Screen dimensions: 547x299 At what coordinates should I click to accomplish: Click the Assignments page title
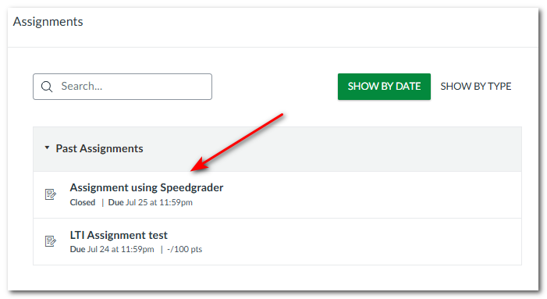point(48,22)
